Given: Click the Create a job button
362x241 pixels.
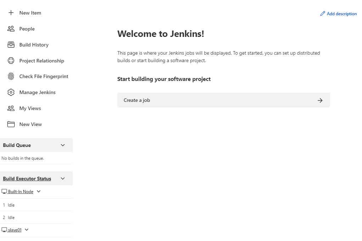Looking at the screenshot, I should click(x=223, y=100).
